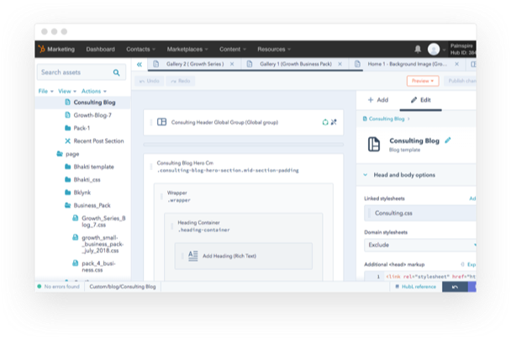Select Growth-Blog-7 in the asset tree
Viewport: 511px width, 339px height.
tap(92, 116)
